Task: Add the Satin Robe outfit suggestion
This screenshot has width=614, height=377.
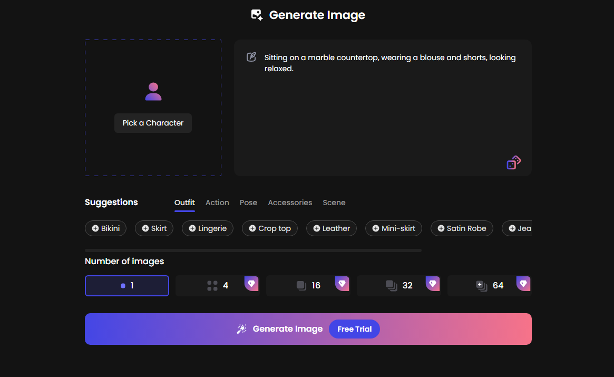Action: [462, 228]
